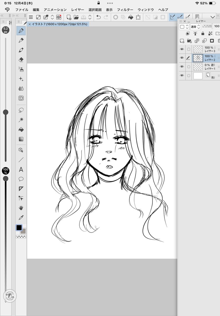
Task: Select the transparent color swatch
Action: tap(21, 237)
